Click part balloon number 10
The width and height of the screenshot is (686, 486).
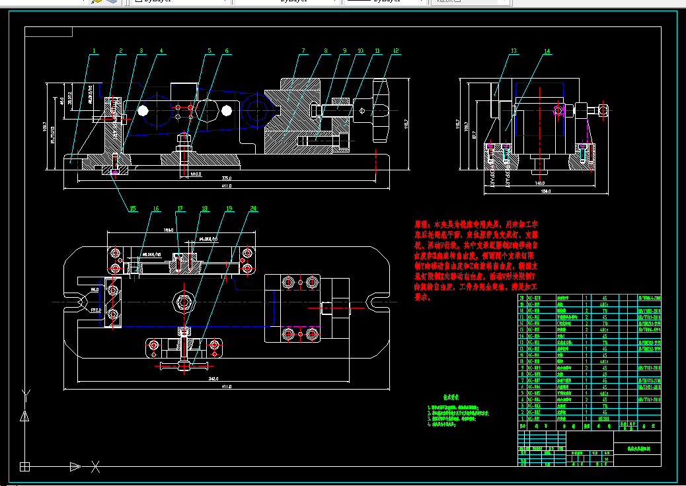[x=360, y=51]
